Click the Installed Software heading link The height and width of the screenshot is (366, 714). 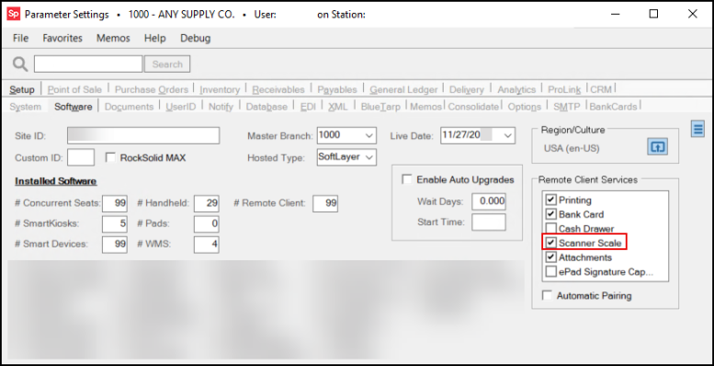tap(55, 181)
